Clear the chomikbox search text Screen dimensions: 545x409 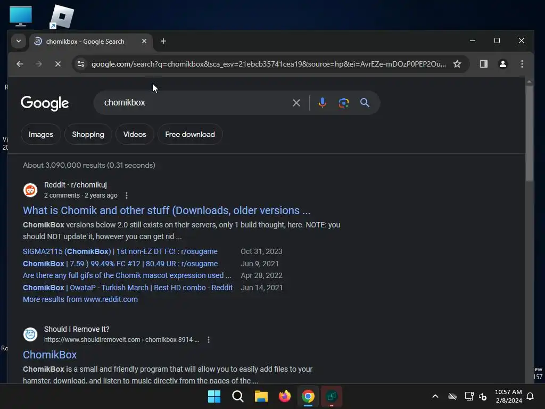(x=296, y=103)
